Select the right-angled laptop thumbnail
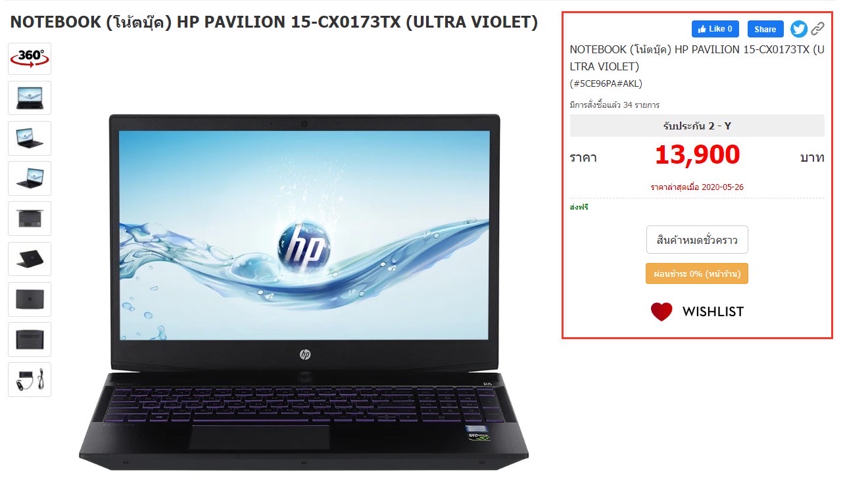 pyautogui.click(x=30, y=138)
